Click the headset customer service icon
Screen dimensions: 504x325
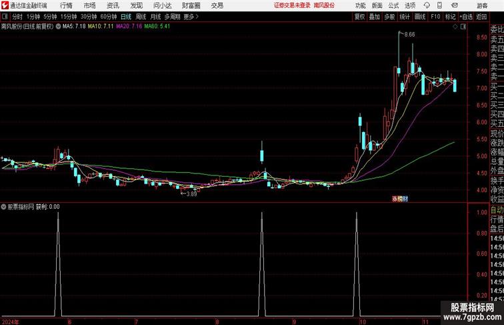pyautogui.click(x=427, y=5)
